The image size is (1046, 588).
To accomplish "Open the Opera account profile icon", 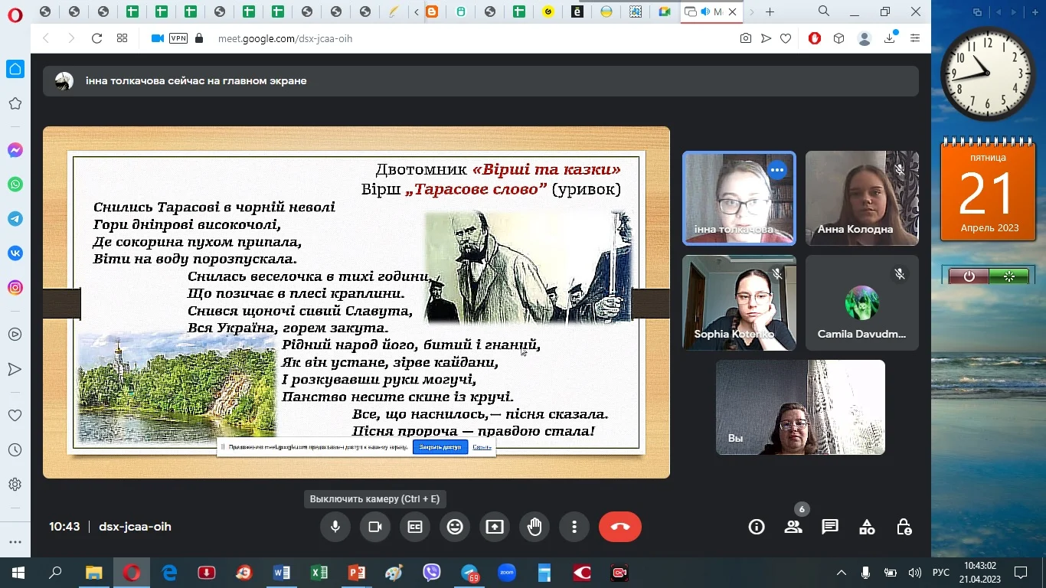I will [865, 38].
